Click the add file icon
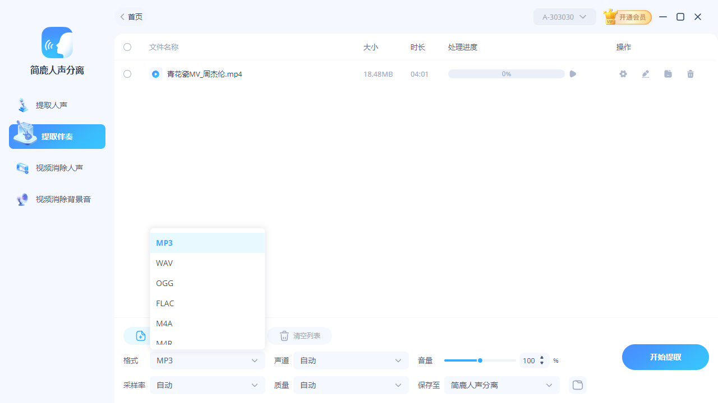The height and width of the screenshot is (403, 718). point(140,335)
